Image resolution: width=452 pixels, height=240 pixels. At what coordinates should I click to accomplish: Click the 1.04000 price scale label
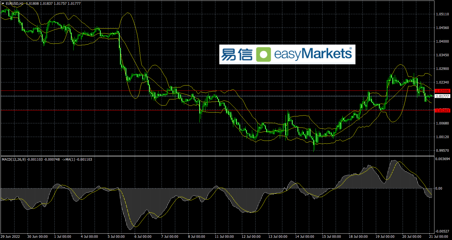(x=443, y=41)
